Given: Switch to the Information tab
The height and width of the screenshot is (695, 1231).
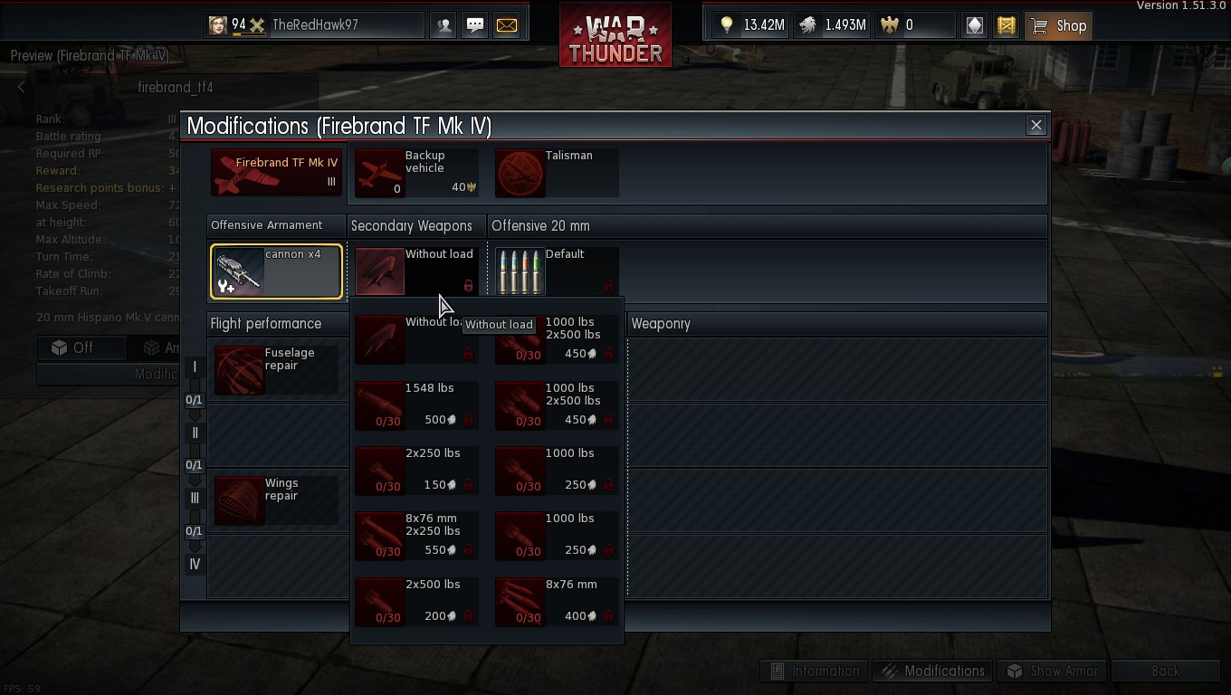Looking at the screenshot, I should [x=815, y=671].
